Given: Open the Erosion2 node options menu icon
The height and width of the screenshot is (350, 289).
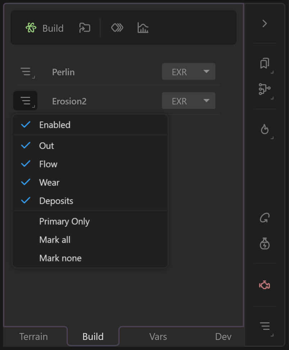Looking at the screenshot, I should (x=26, y=101).
